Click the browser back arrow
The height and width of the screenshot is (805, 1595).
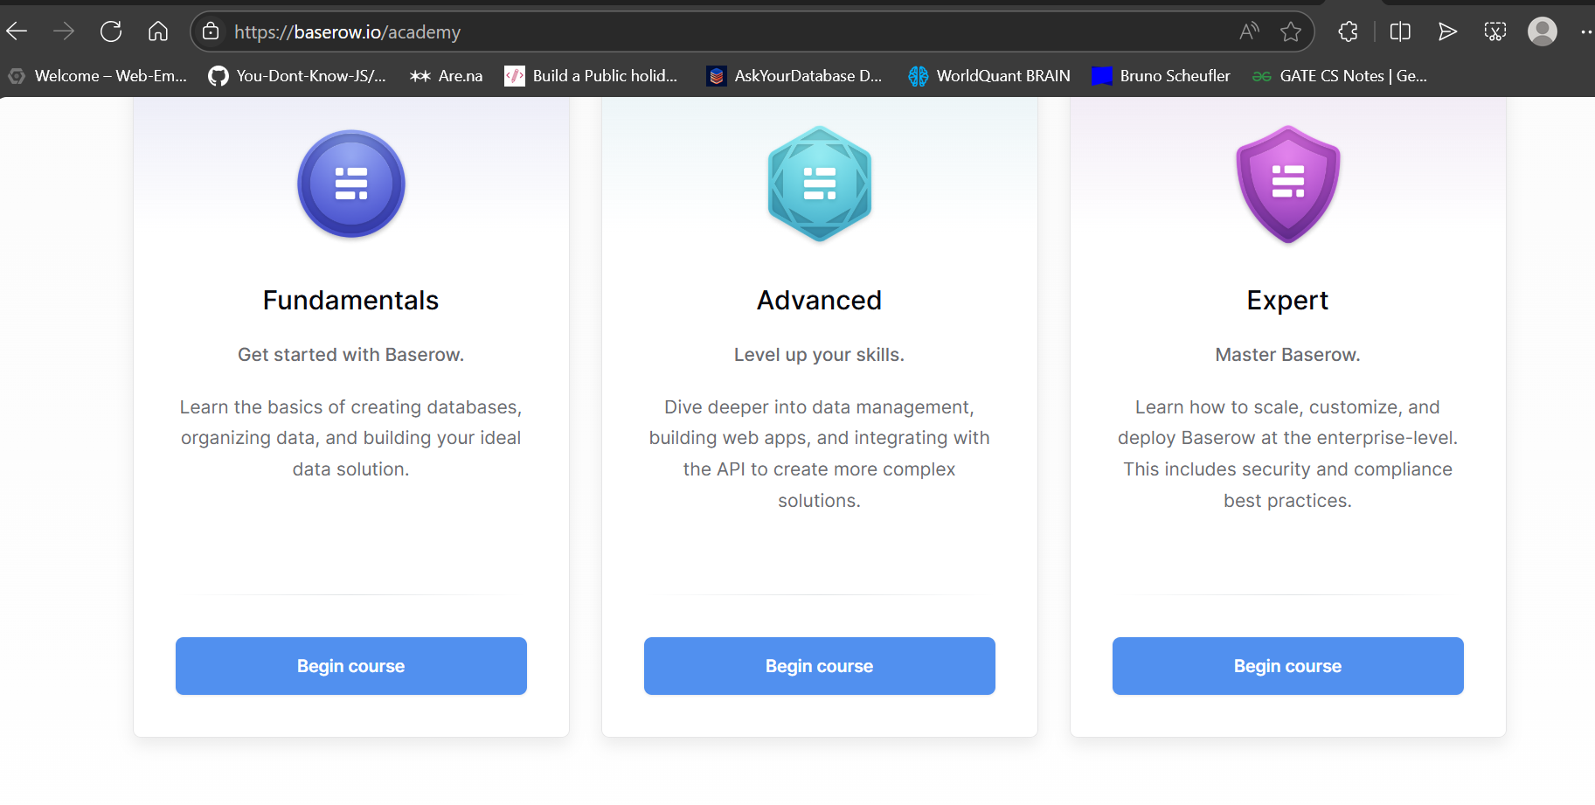click(x=17, y=32)
